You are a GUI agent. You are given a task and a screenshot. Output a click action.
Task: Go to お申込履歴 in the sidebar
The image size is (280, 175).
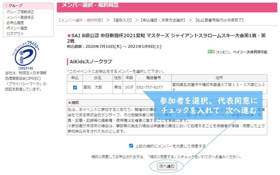click(15, 23)
